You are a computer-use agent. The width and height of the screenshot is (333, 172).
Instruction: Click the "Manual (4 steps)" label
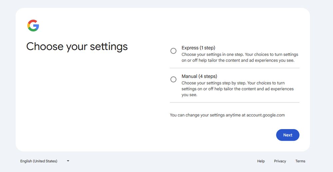click(x=199, y=77)
